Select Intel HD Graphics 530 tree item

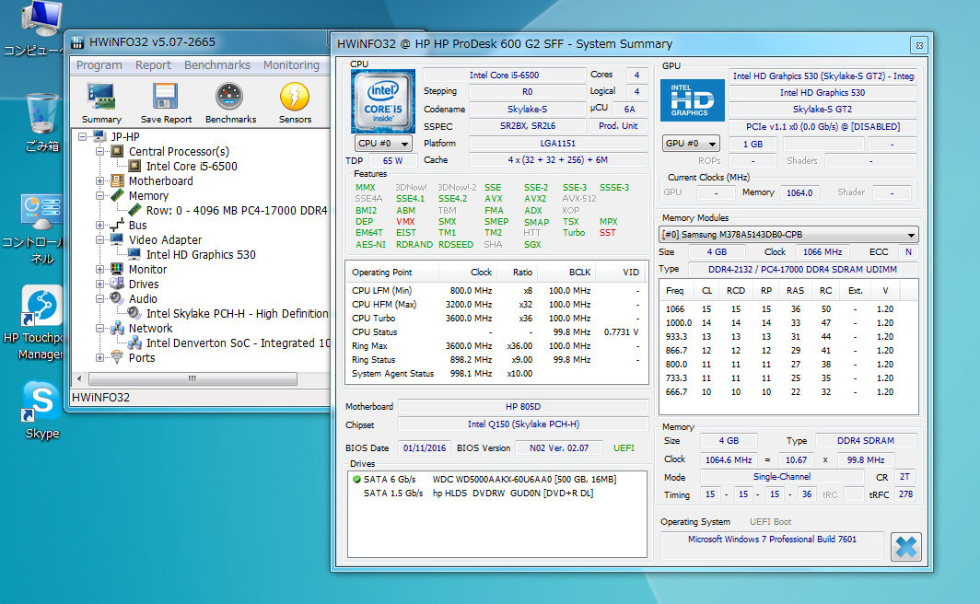click(x=201, y=255)
